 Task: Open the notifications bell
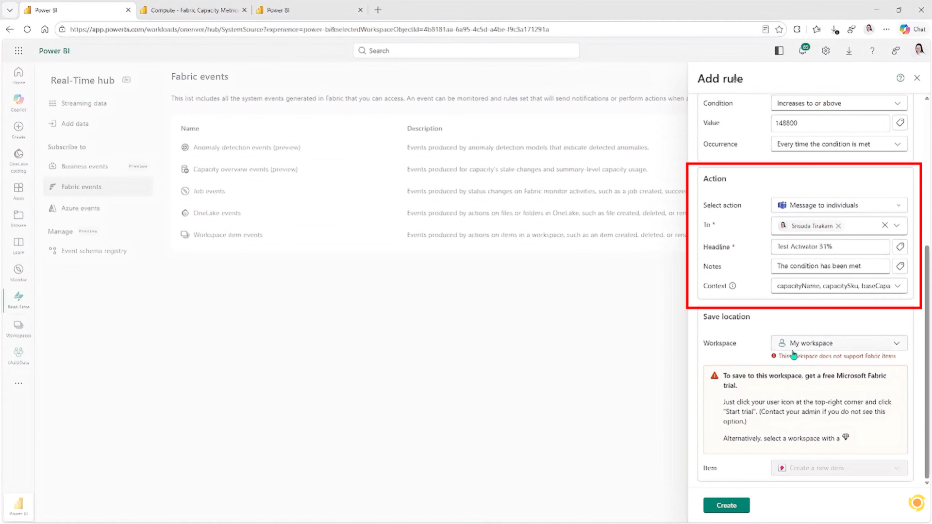point(803,50)
